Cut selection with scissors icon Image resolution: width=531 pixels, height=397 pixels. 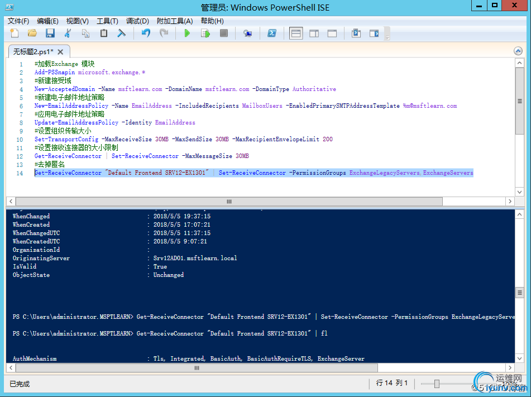click(x=68, y=33)
